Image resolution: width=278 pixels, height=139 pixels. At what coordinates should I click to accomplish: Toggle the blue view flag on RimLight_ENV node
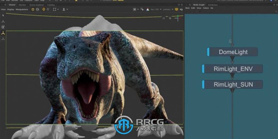pyautogui.click(x=203, y=69)
